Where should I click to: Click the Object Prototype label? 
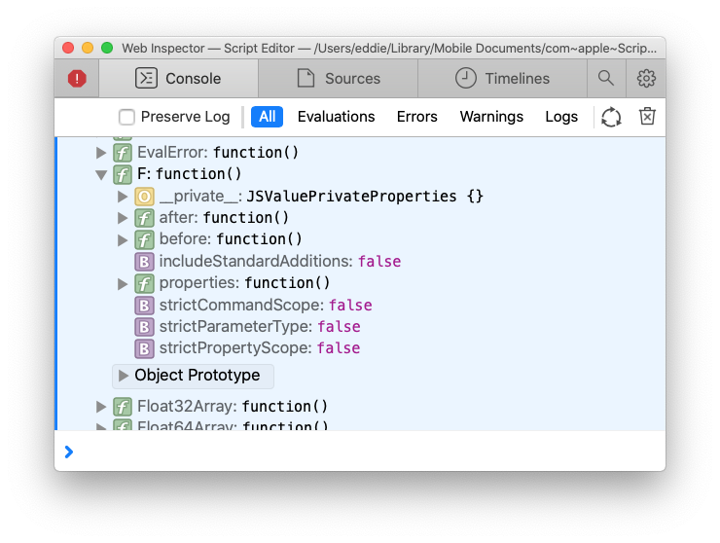(198, 376)
